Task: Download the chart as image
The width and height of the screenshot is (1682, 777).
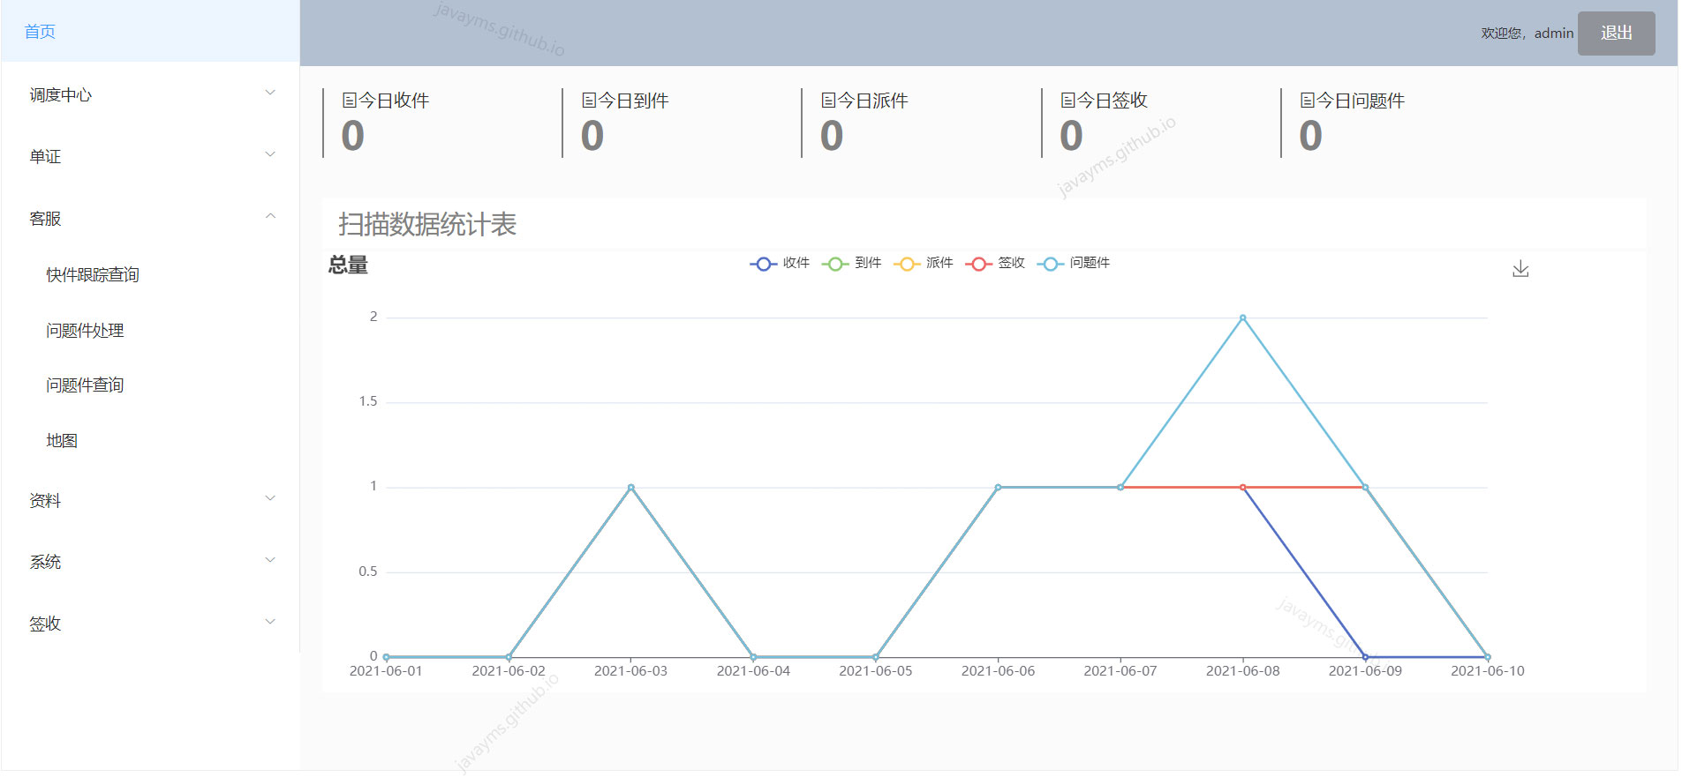Action: click(x=1520, y=269)
